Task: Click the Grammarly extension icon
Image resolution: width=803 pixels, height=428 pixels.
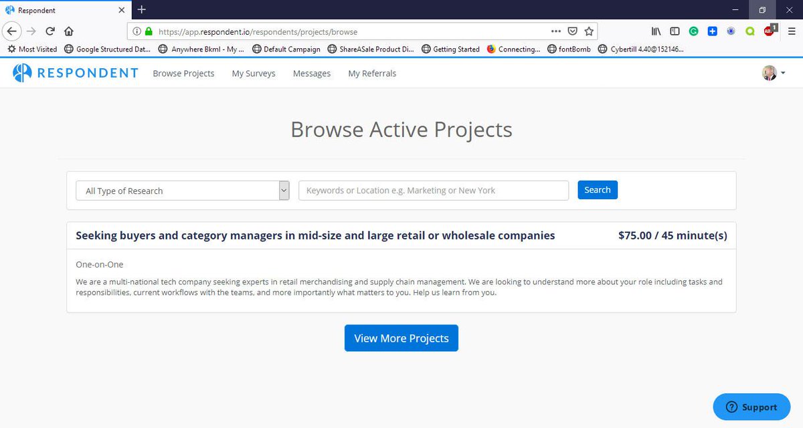Action: point(694,31)
